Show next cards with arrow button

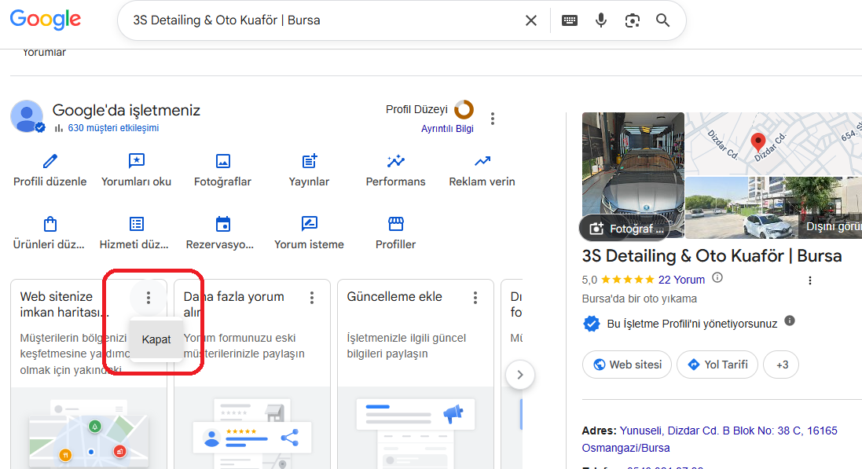click(520, 375)
